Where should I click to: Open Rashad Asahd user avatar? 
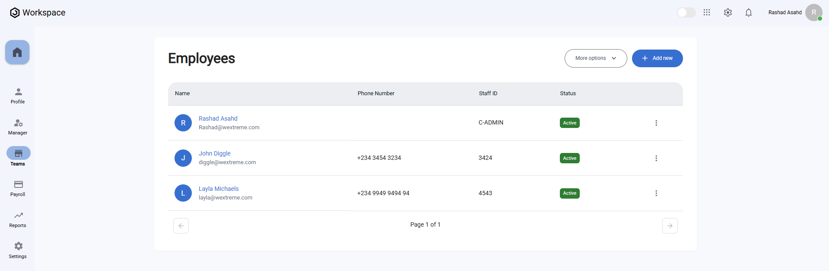coord(813,12)
